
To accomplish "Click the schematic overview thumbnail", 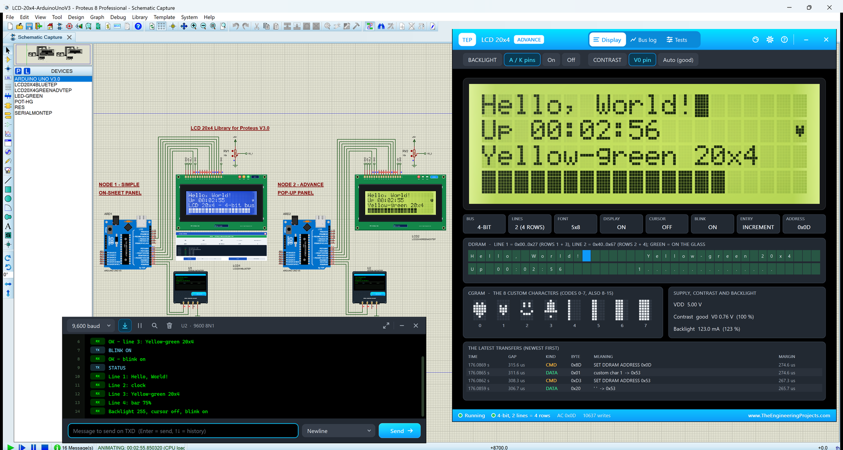I will pyautogui.click(x=53, y=54).
